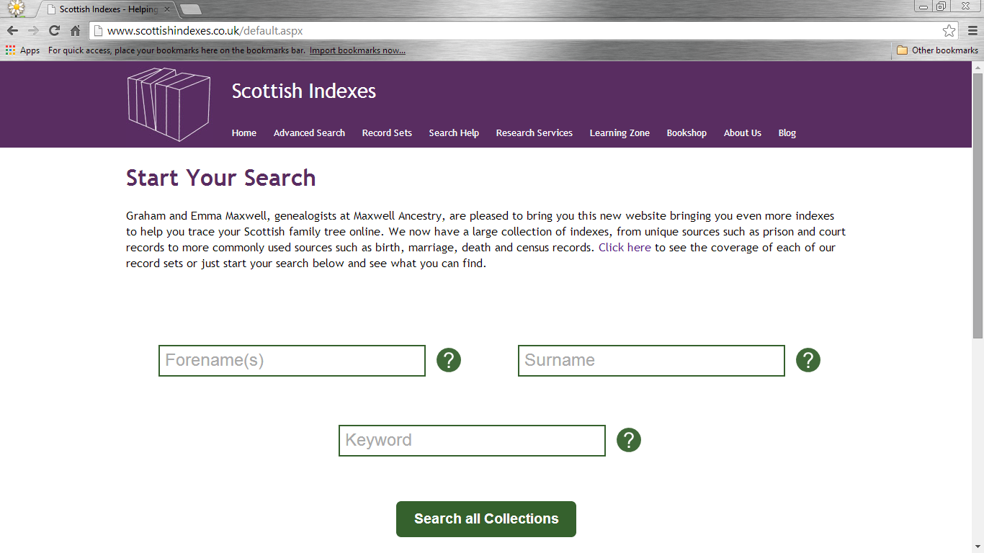
Task: Click the Scottish Indexes site title
Action: point(304,91)
